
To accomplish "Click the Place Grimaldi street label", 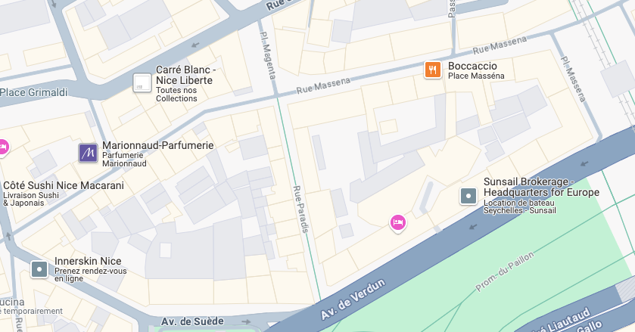I will pos(33,93).
